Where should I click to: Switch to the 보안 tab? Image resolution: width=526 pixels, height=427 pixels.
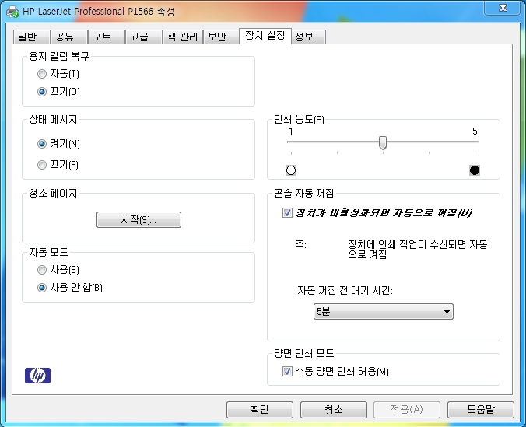pyautogui.click(x=221, y=37)
